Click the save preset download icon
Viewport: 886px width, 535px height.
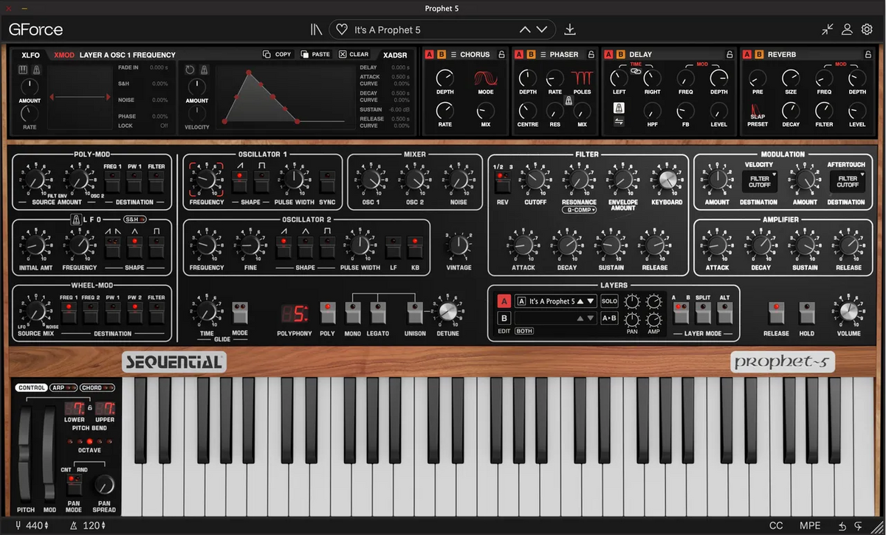click(x=570, y=30)
